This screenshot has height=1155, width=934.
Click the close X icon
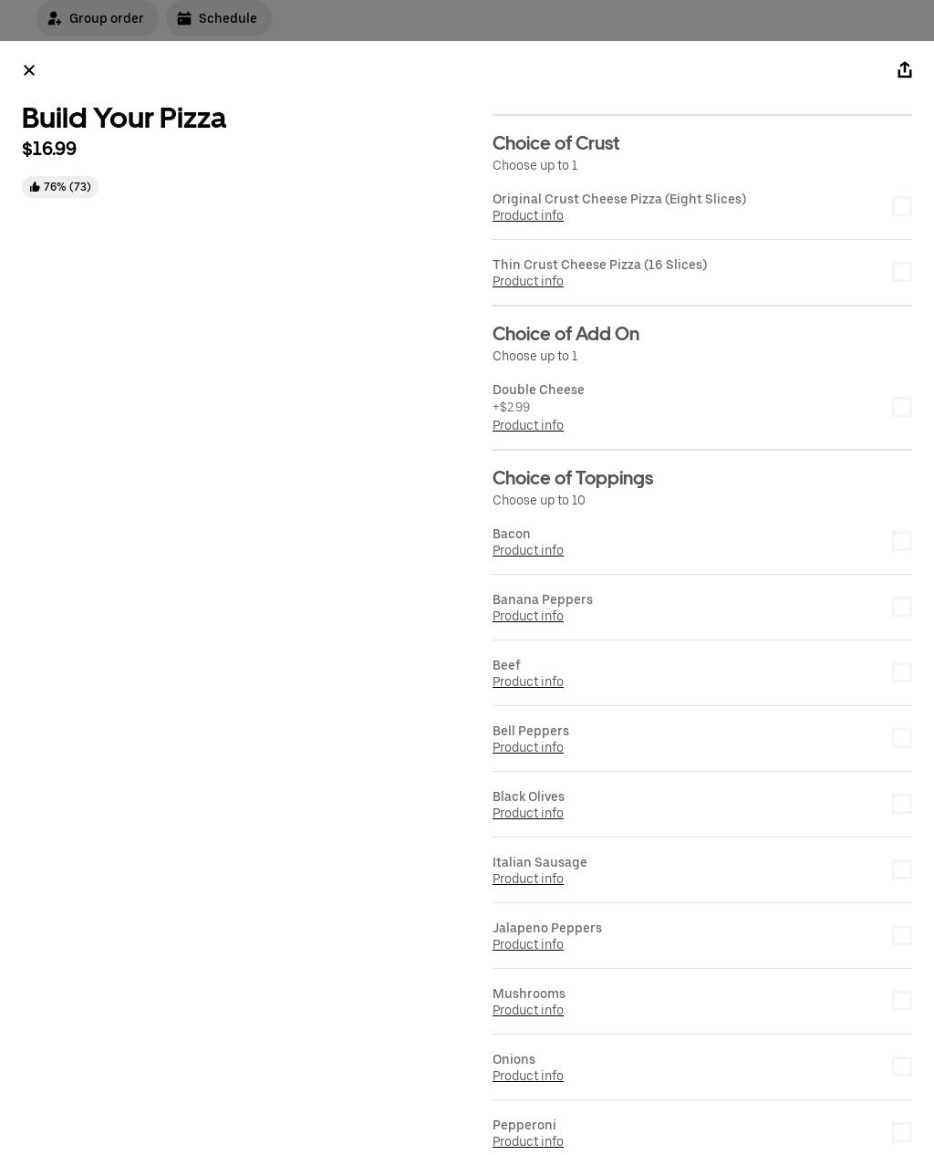(29, 70)
